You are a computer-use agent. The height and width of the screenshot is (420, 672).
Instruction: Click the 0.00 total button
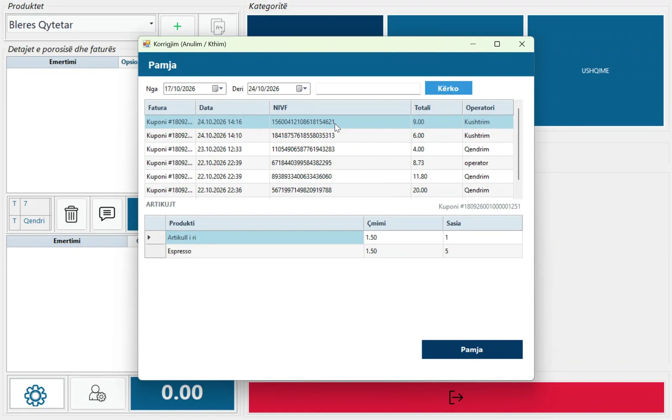pyautogui.click(x=182, y=393)
